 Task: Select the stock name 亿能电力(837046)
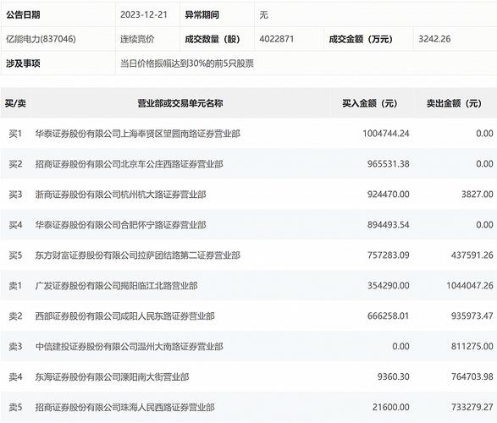coord(41,39)
